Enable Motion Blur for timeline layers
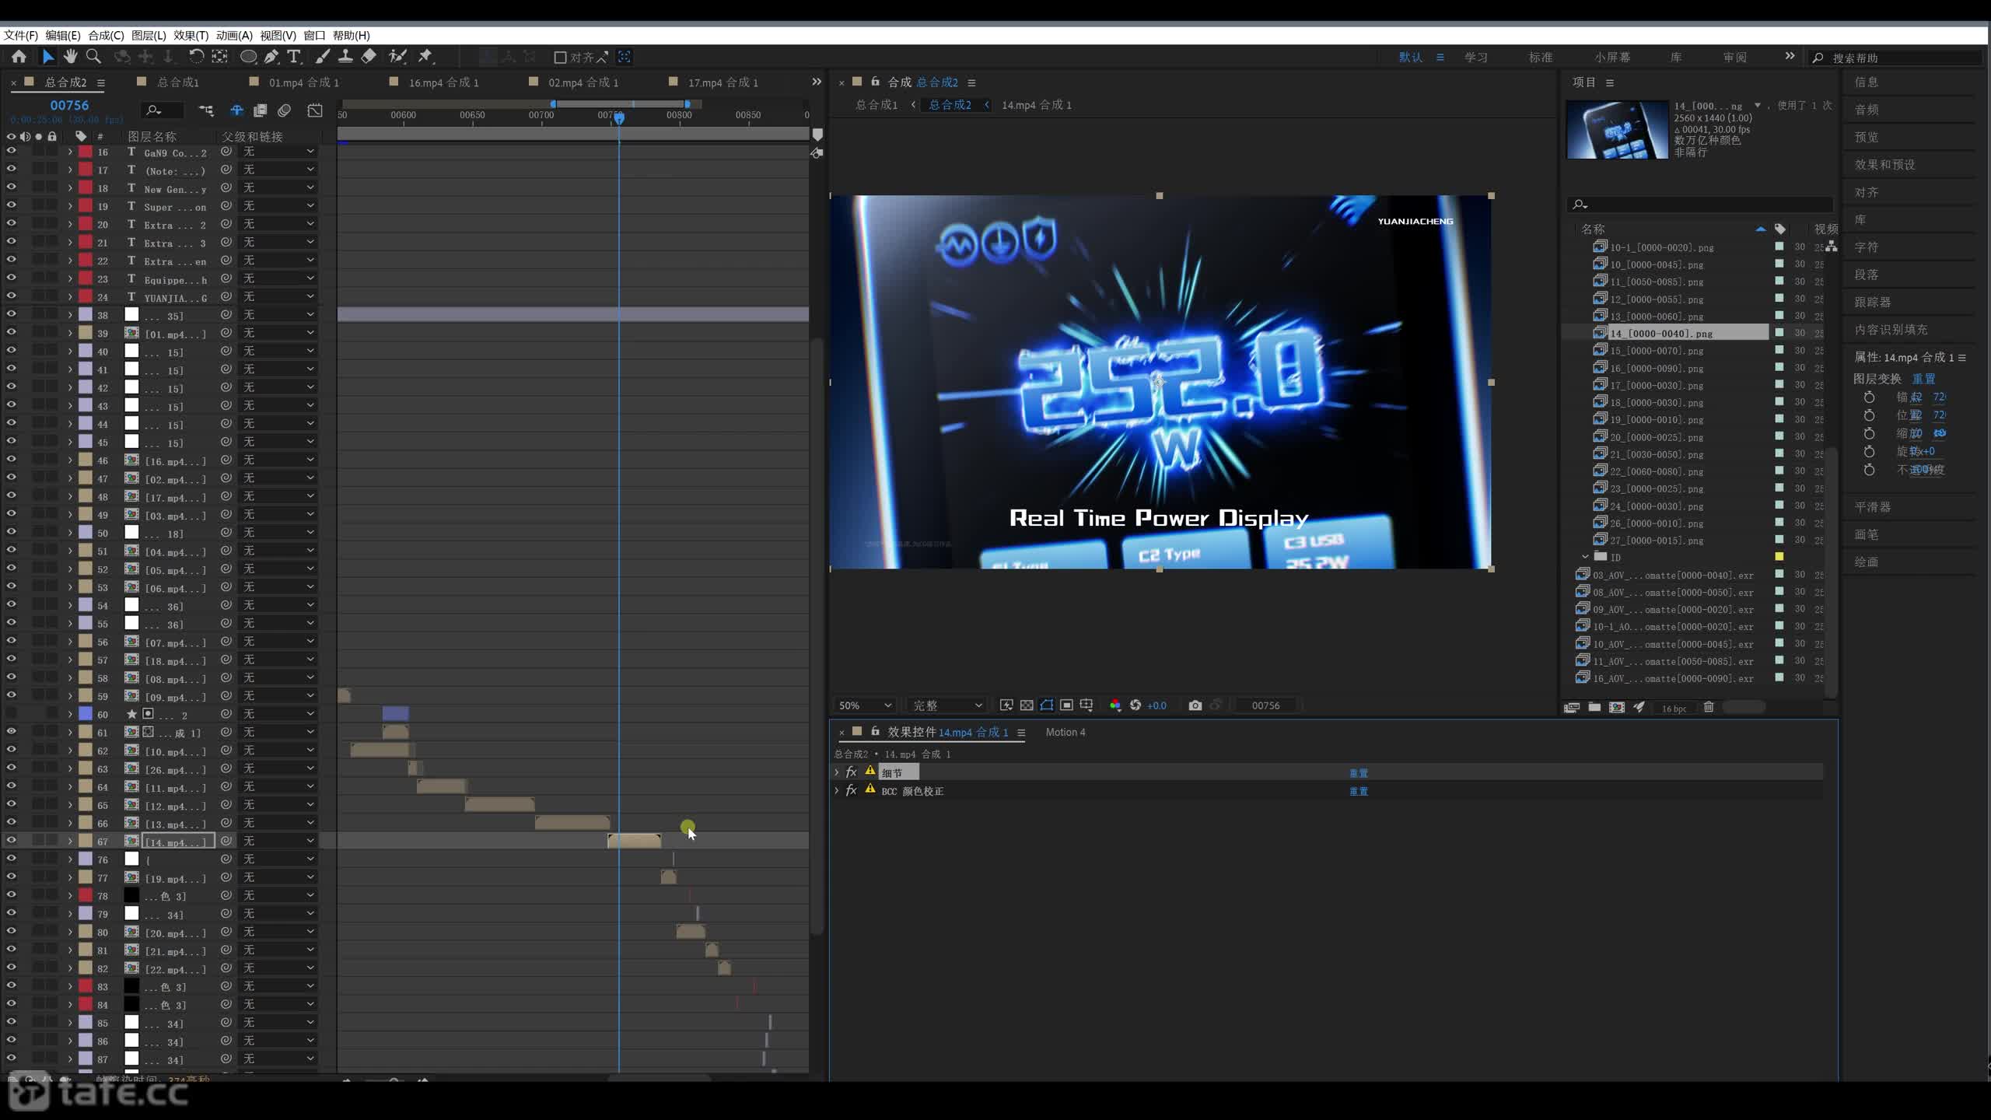1991x1120 pixels. (x=285, y=110)
